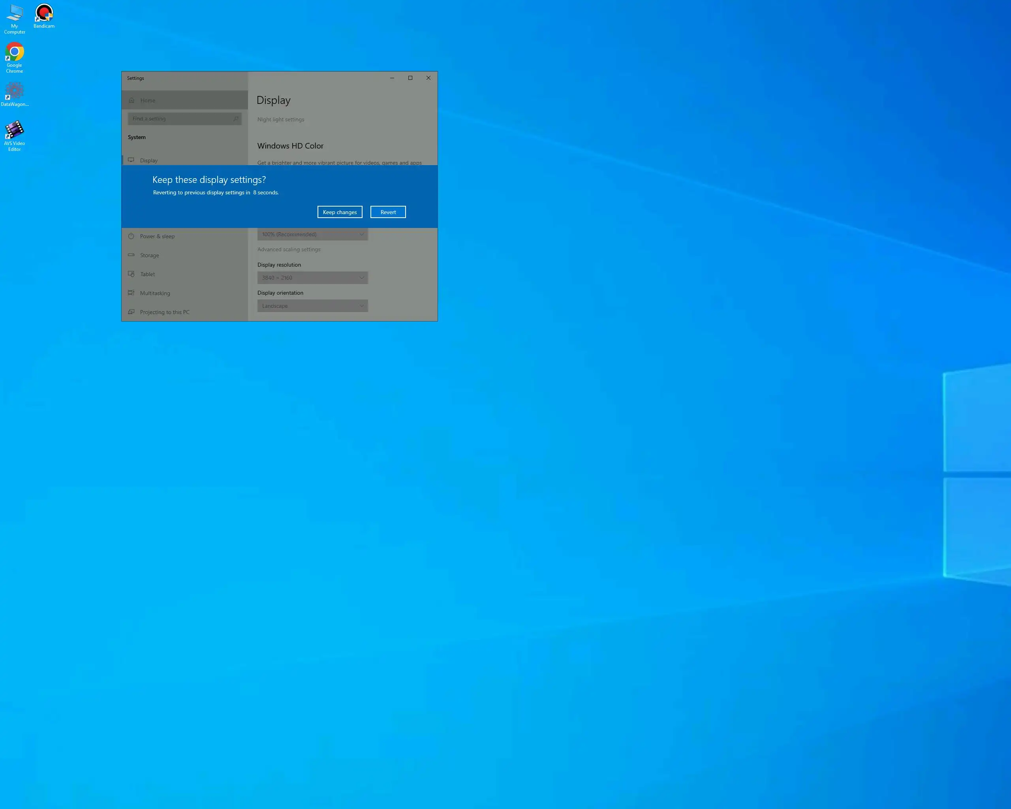Open Night light settings link
The height and width of the screenshot is (809, 1011).
click(x=280, y=120)
